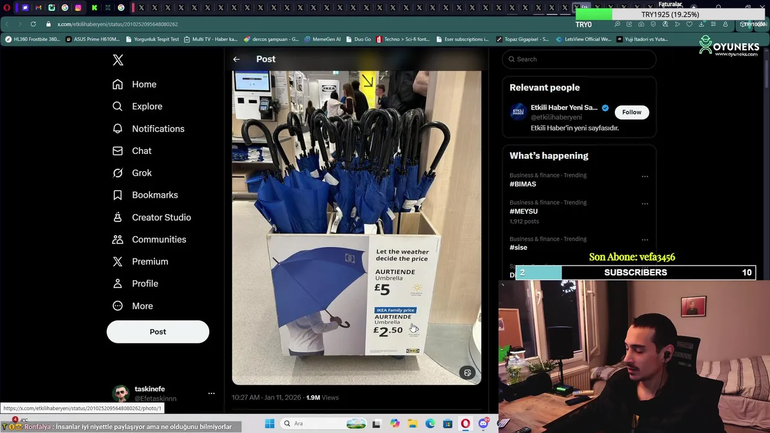770x433 pixels.
Task: Switch to Opera in the taskbar
Action: click(466, 424)
